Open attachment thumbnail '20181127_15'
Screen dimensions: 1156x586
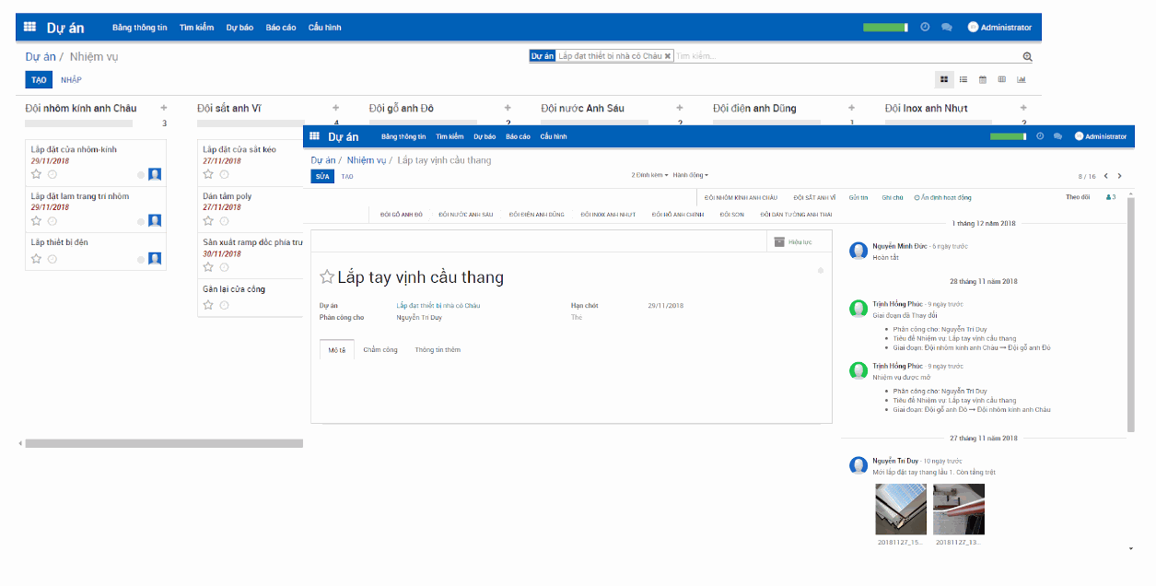[900, 509]
